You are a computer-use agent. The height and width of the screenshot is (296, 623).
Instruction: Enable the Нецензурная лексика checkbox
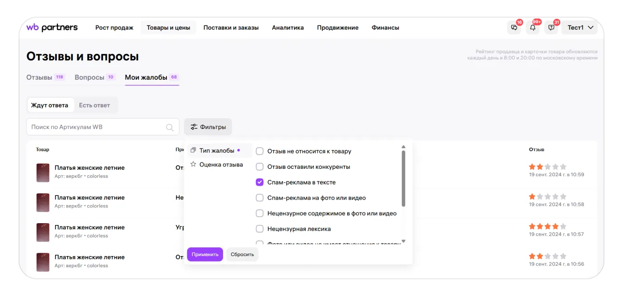[260, 229]
